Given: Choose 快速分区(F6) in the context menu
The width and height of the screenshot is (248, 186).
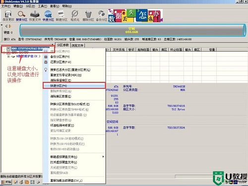Looking at the screenshot, I should click(74, 86).
